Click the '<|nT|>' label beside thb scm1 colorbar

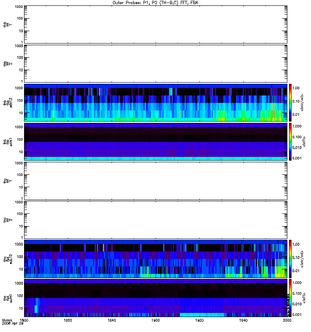click(x=304, y=142)
